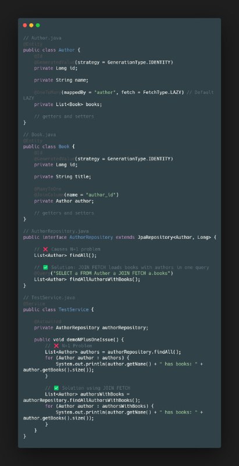239x466 pixels.
Task: Click the green checkmark beside 'Solution using JOIN FETCH'
Action: pyautogui.click(x=56, y=388)
